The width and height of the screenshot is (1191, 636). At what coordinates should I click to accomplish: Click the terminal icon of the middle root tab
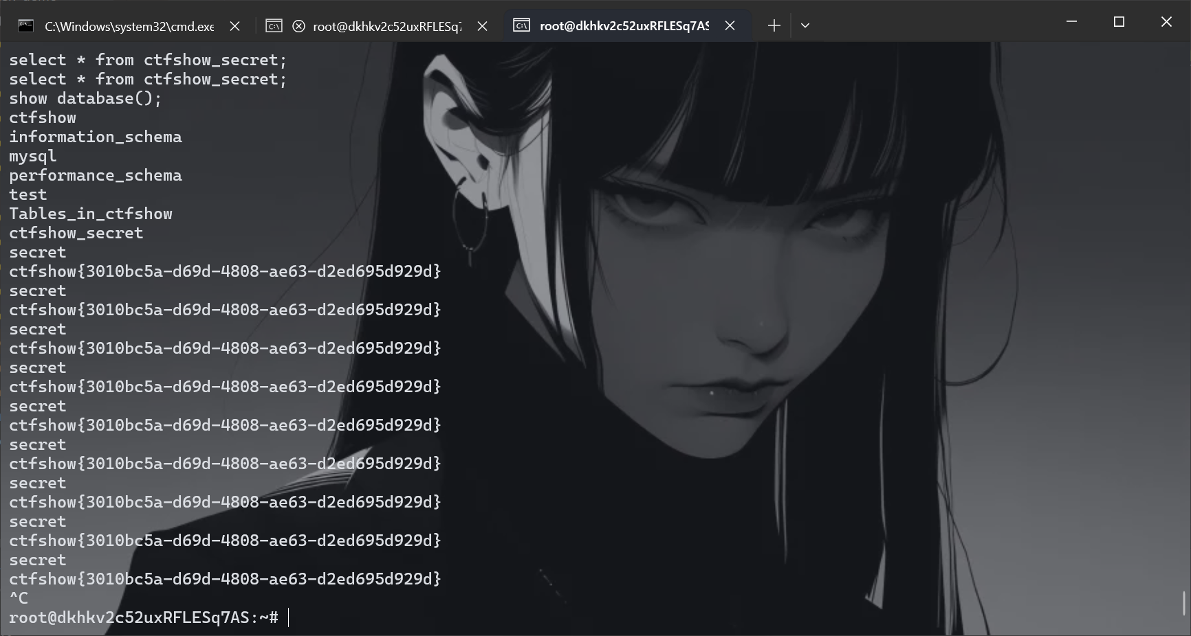click(x=274, y=26)
